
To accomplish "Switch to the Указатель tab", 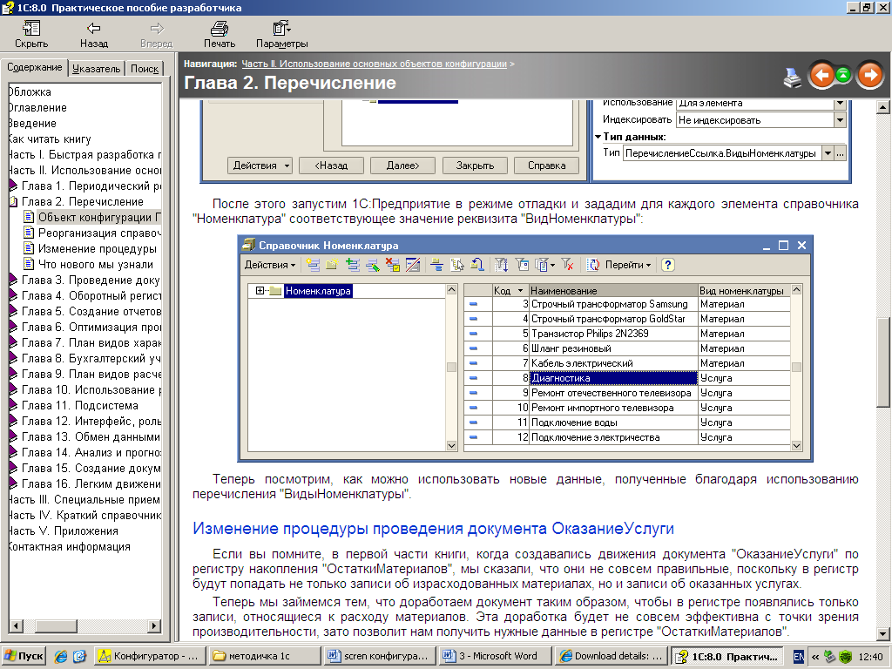I will [x=96, y=69].
